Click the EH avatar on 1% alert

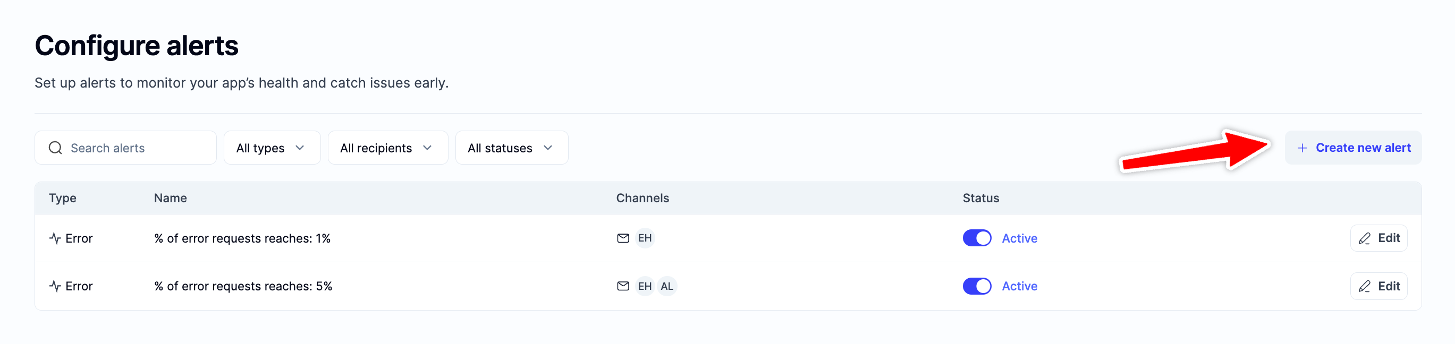point(645,238)
